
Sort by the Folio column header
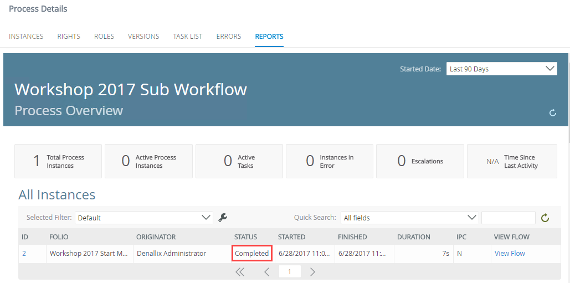(59, 237)
